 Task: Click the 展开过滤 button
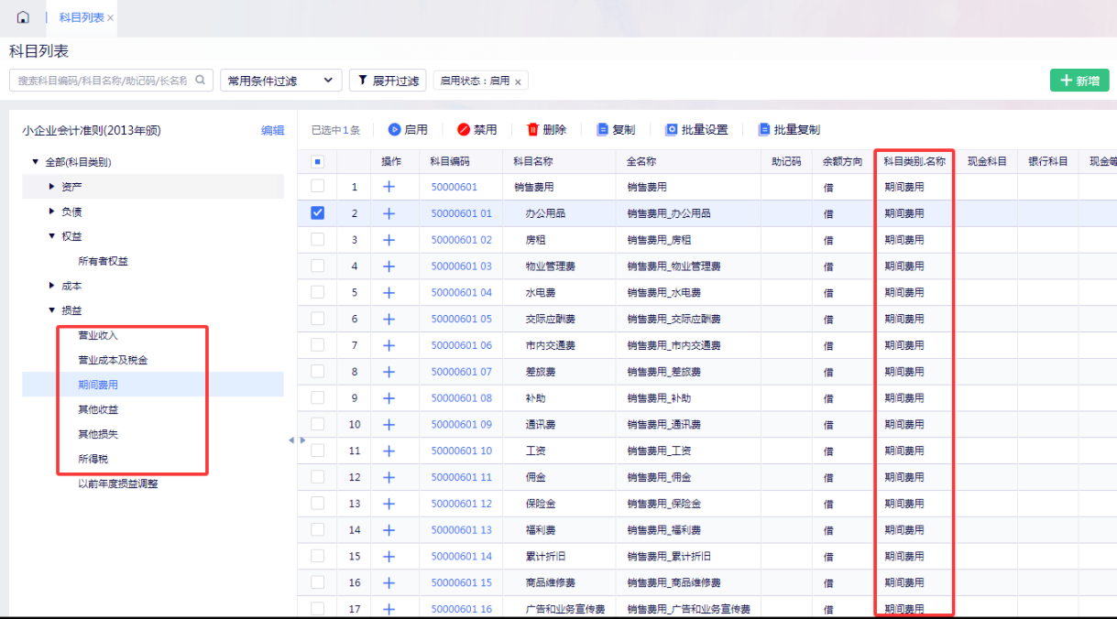pyautogui.click(x=388, y=81)
